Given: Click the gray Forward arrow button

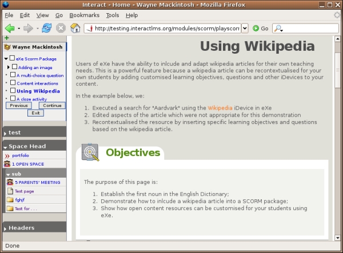Looking at the screenshot, I should pos(28,29).
